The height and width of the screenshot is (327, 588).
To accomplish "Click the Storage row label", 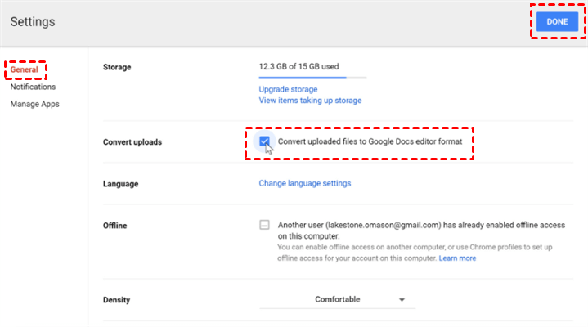I will click(x=117, y=67).
